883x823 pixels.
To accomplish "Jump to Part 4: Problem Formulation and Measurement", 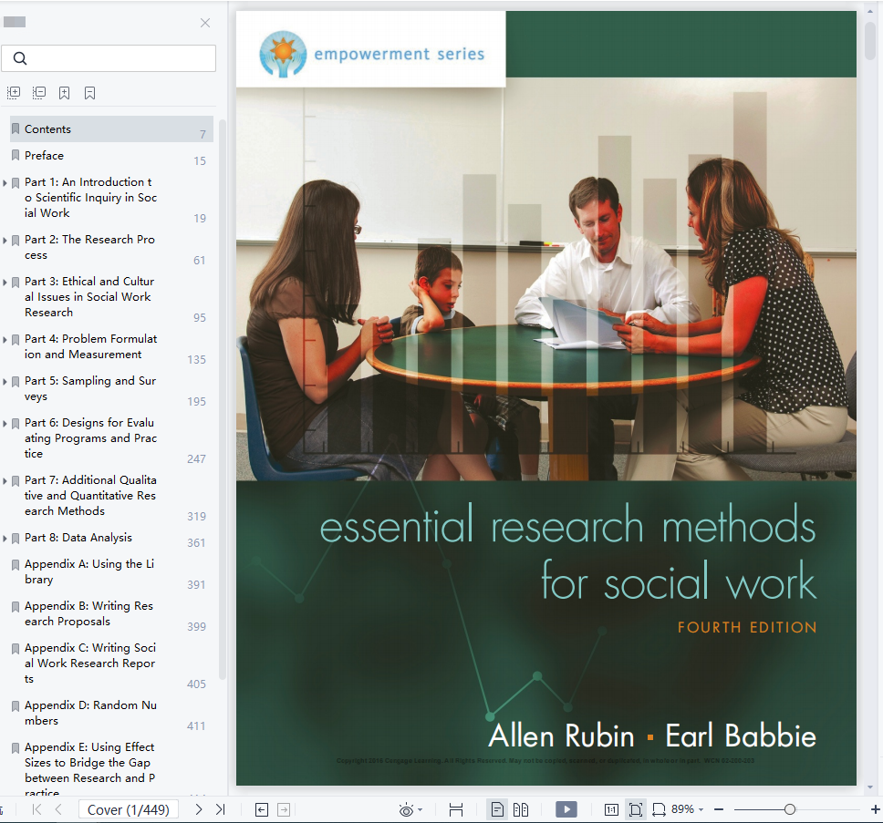I will tap(90, 346).
